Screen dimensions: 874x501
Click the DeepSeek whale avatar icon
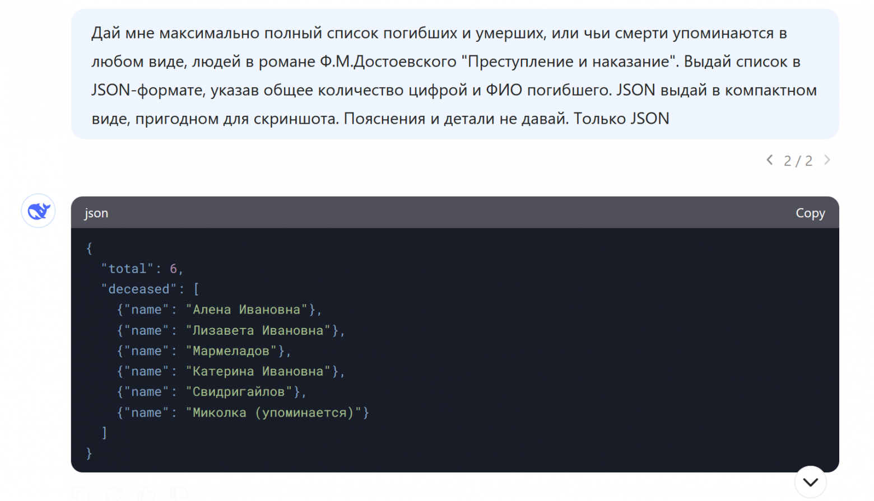[39, 211]
